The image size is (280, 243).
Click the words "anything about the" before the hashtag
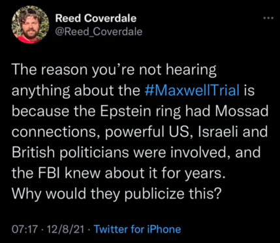click(x=76, y=90)
